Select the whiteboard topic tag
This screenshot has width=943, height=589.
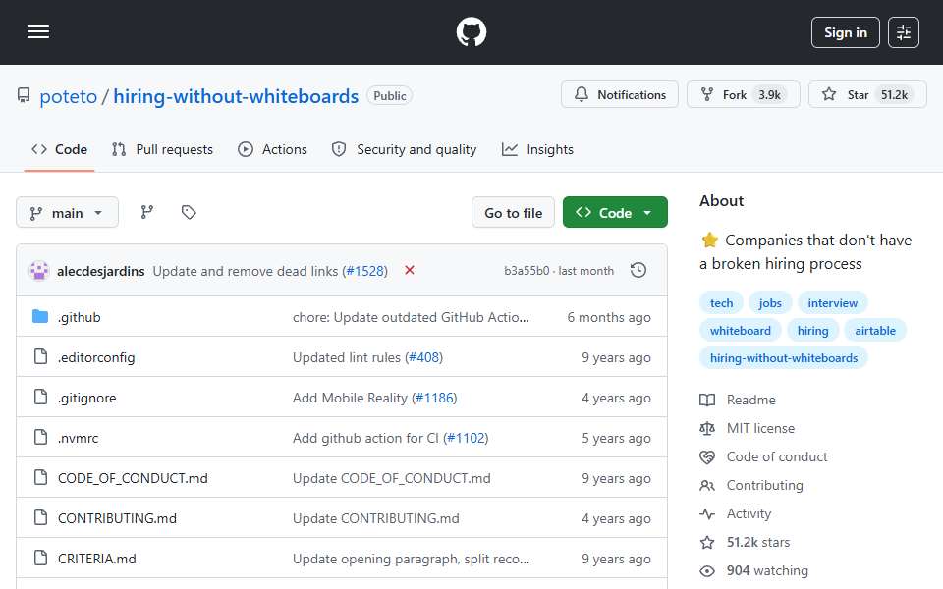click(x=741, y=331)
